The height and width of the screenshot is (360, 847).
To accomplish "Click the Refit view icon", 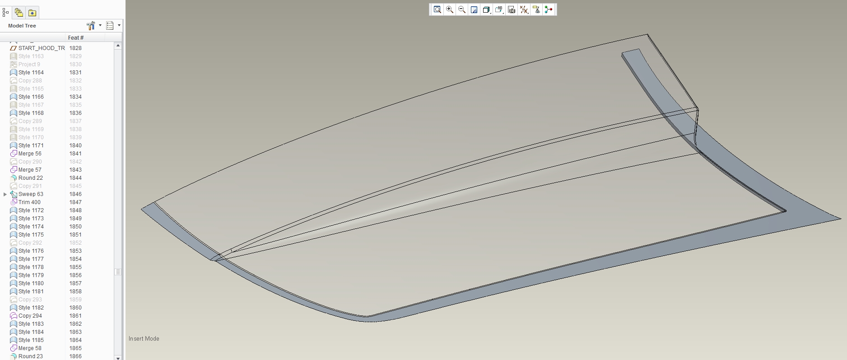I will (437, 9).
